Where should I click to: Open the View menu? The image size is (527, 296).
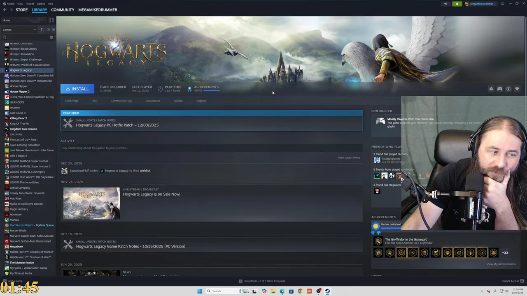[x=20, y=4]
